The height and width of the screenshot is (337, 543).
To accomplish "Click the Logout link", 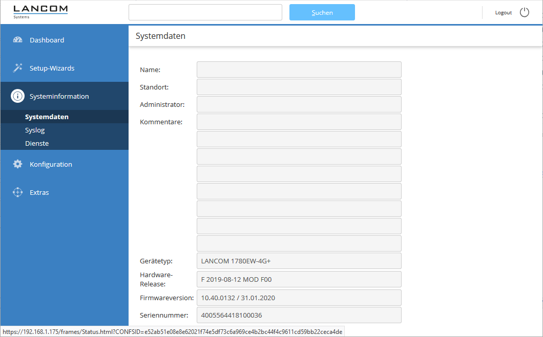I will tap(503, 12).
